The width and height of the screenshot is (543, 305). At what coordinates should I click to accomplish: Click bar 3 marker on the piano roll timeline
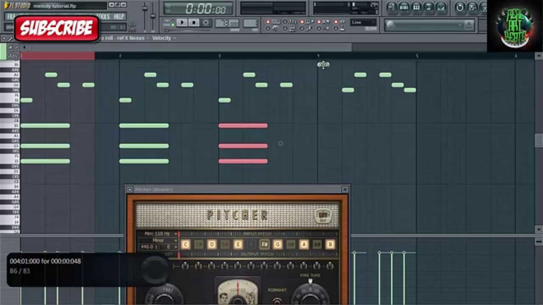click(219, 56)
